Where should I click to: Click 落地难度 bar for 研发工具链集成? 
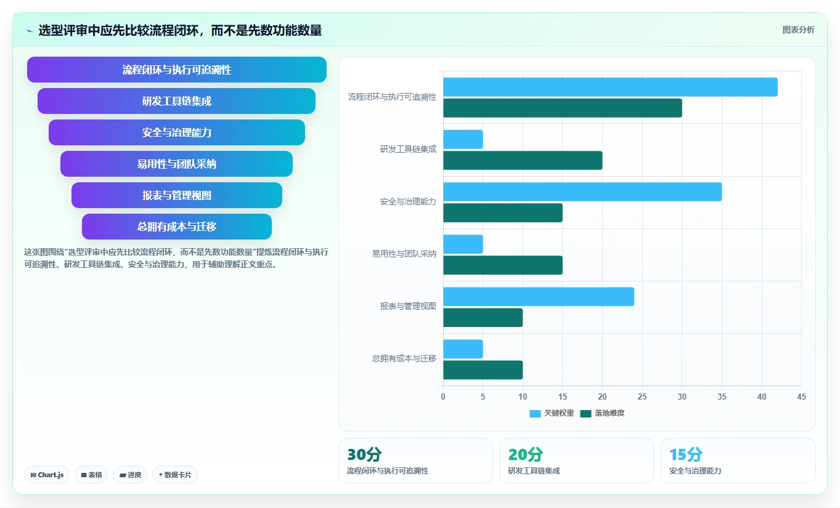pos(523,160)
